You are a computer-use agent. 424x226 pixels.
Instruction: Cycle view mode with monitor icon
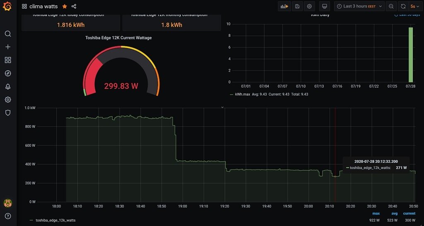pos(325,6)
